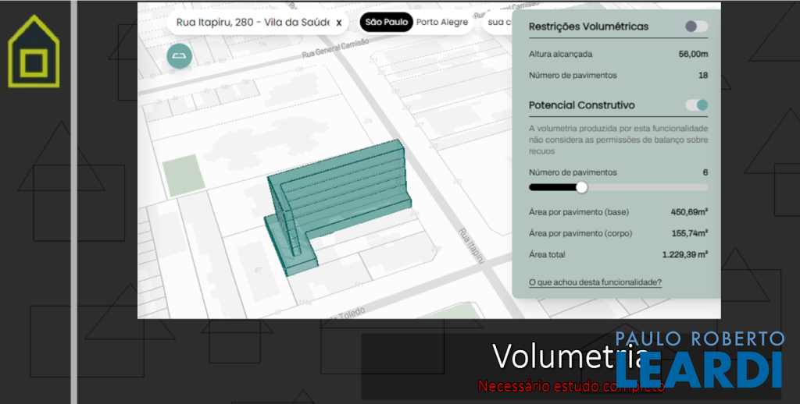Click 'Área por pavimento (corpo)' 155,74m² value
The image size is (800, 404).
690,233
